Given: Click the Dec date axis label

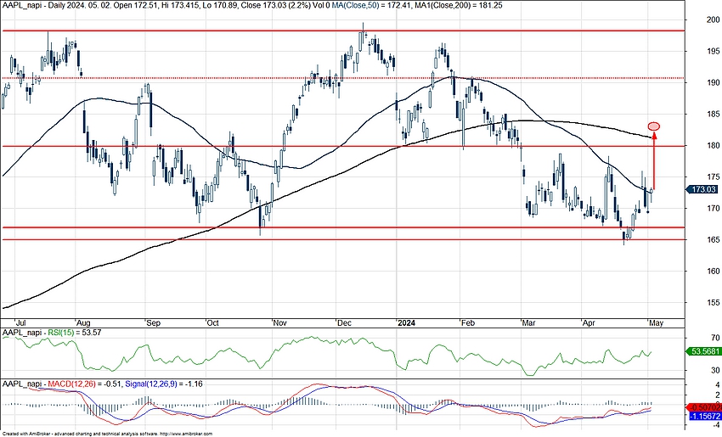Looking at the screenshot, I should (344, 323).
